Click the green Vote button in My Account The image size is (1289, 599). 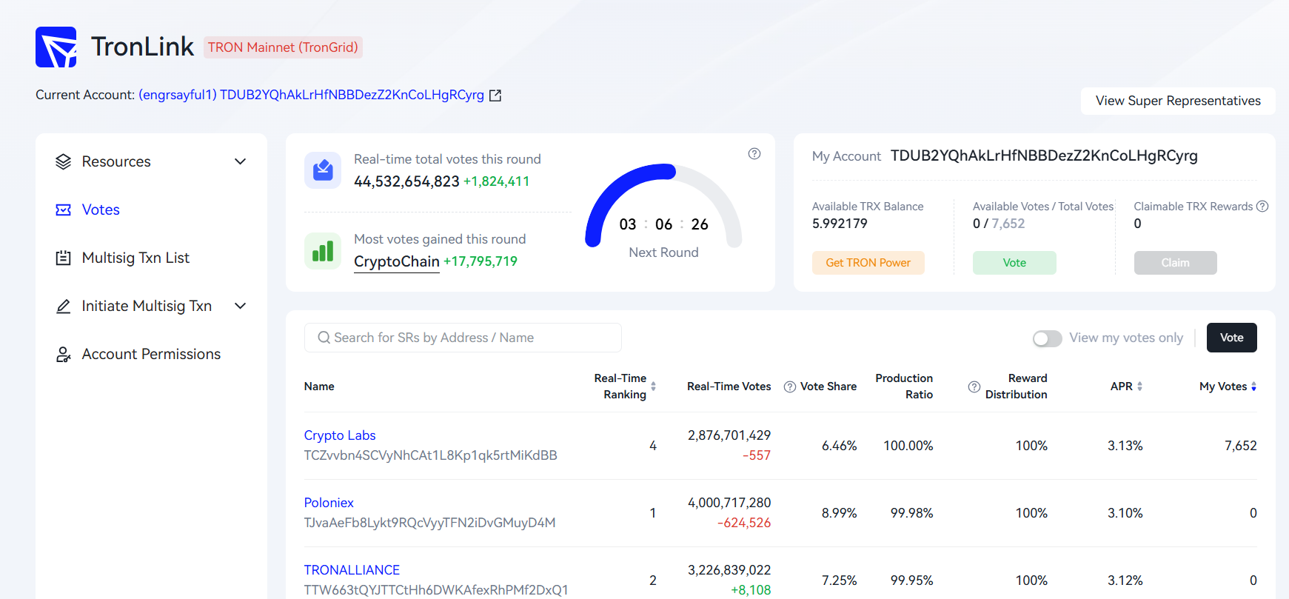(1014, 263)
